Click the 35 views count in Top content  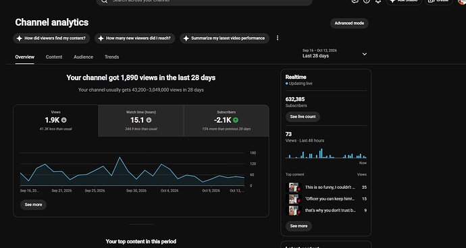point(364,187)
